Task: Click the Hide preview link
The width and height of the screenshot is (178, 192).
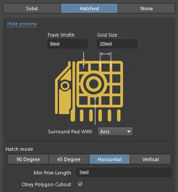Action: [x=22, y=24]
